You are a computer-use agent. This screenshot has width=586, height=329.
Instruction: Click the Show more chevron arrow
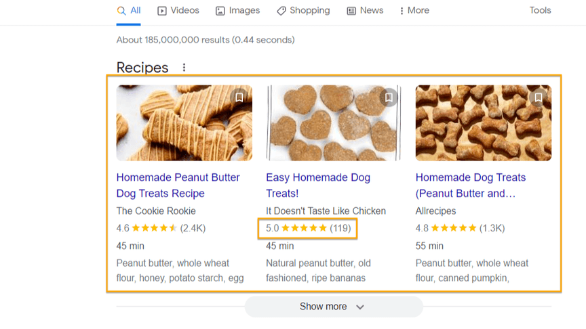360,307
